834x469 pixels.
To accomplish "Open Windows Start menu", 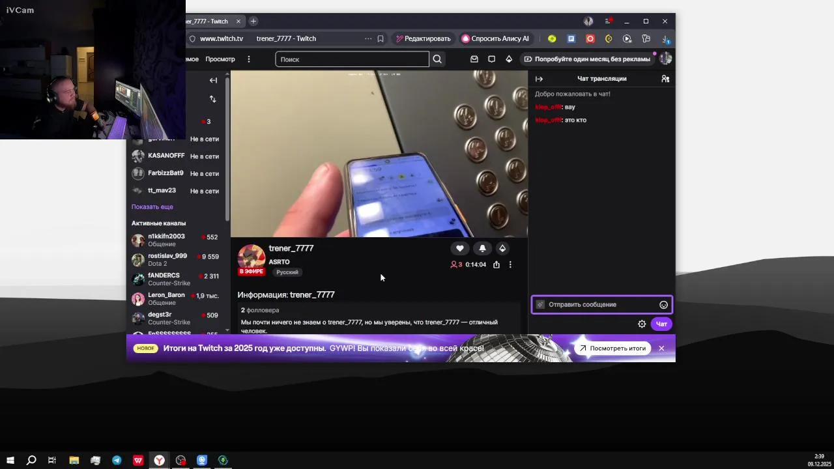I will coord(10,460).
